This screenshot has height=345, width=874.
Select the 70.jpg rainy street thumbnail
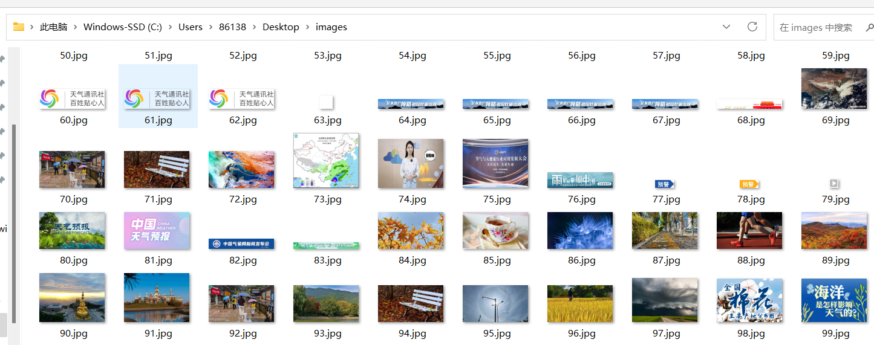(72, 169)
